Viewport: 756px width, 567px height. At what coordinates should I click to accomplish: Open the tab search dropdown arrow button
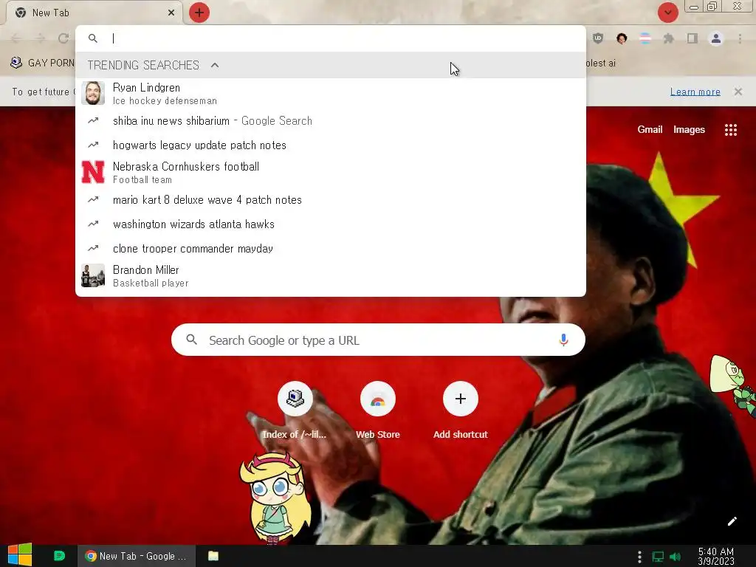coord(667,13)
